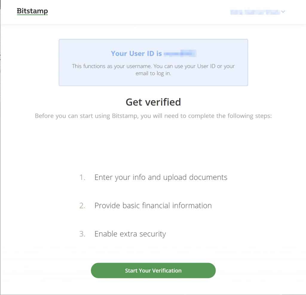Click the green verification button label text

(x=153, y=270)
